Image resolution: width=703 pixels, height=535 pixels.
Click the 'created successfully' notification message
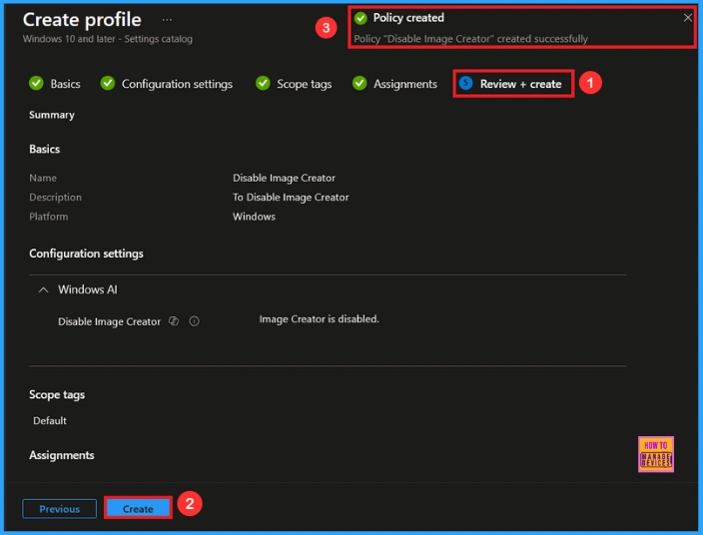[470, 39]
